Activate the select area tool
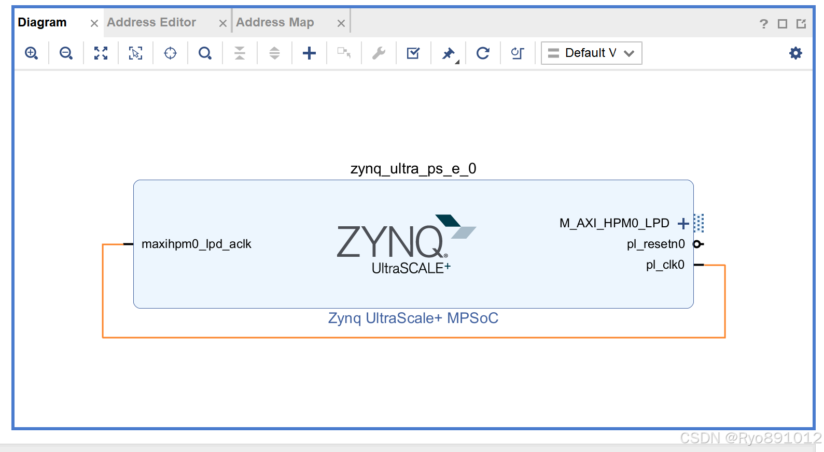 (135, 53)
